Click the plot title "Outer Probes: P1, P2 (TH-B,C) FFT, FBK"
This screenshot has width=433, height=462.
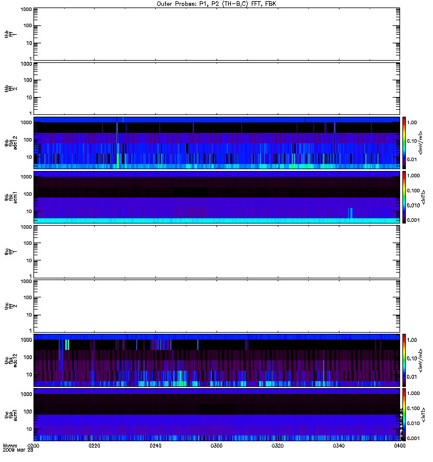coord(216,4)
